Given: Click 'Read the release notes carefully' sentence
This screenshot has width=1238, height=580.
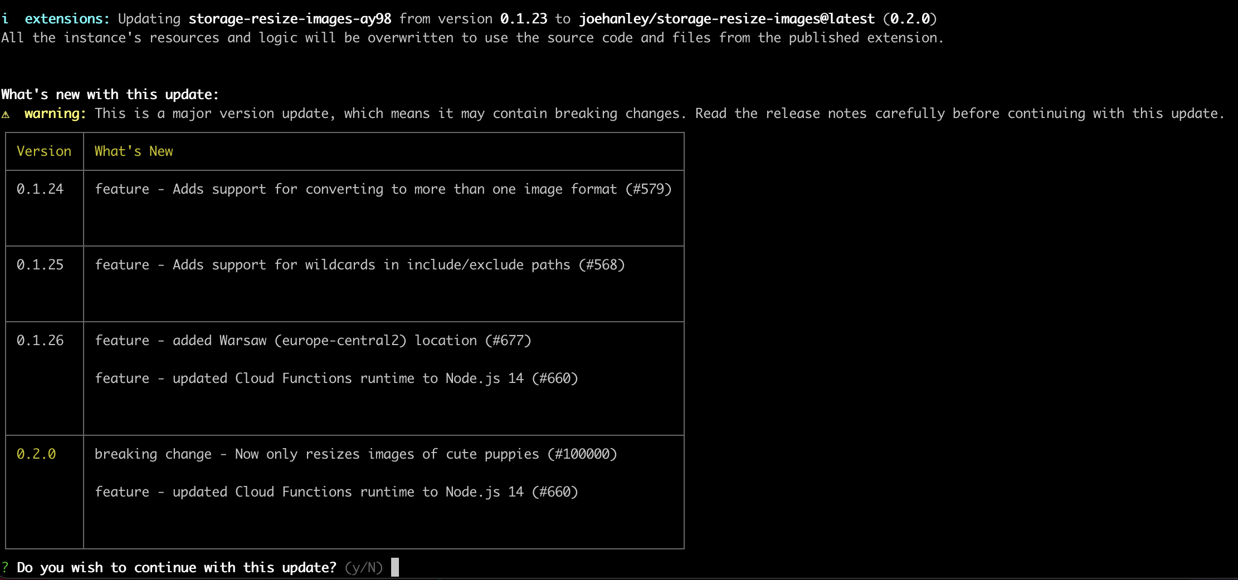Looking at the screenshot, I should coord(959,114).
